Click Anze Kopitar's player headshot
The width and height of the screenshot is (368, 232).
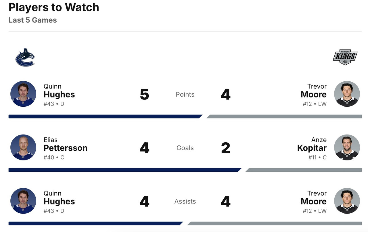[x=347, y=147]
